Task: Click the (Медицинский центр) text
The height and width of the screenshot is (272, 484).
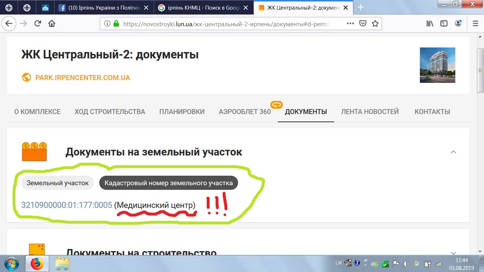Action: click(x=155, y=205)
